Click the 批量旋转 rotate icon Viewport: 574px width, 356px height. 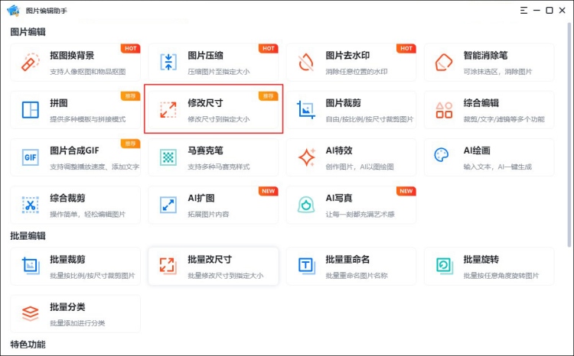click(x=445, y=266)
